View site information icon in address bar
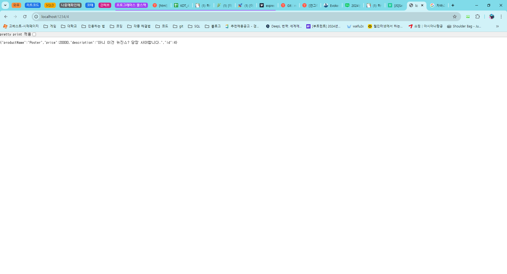The width and height of the screenshot is (507, 274). (36, 17)
